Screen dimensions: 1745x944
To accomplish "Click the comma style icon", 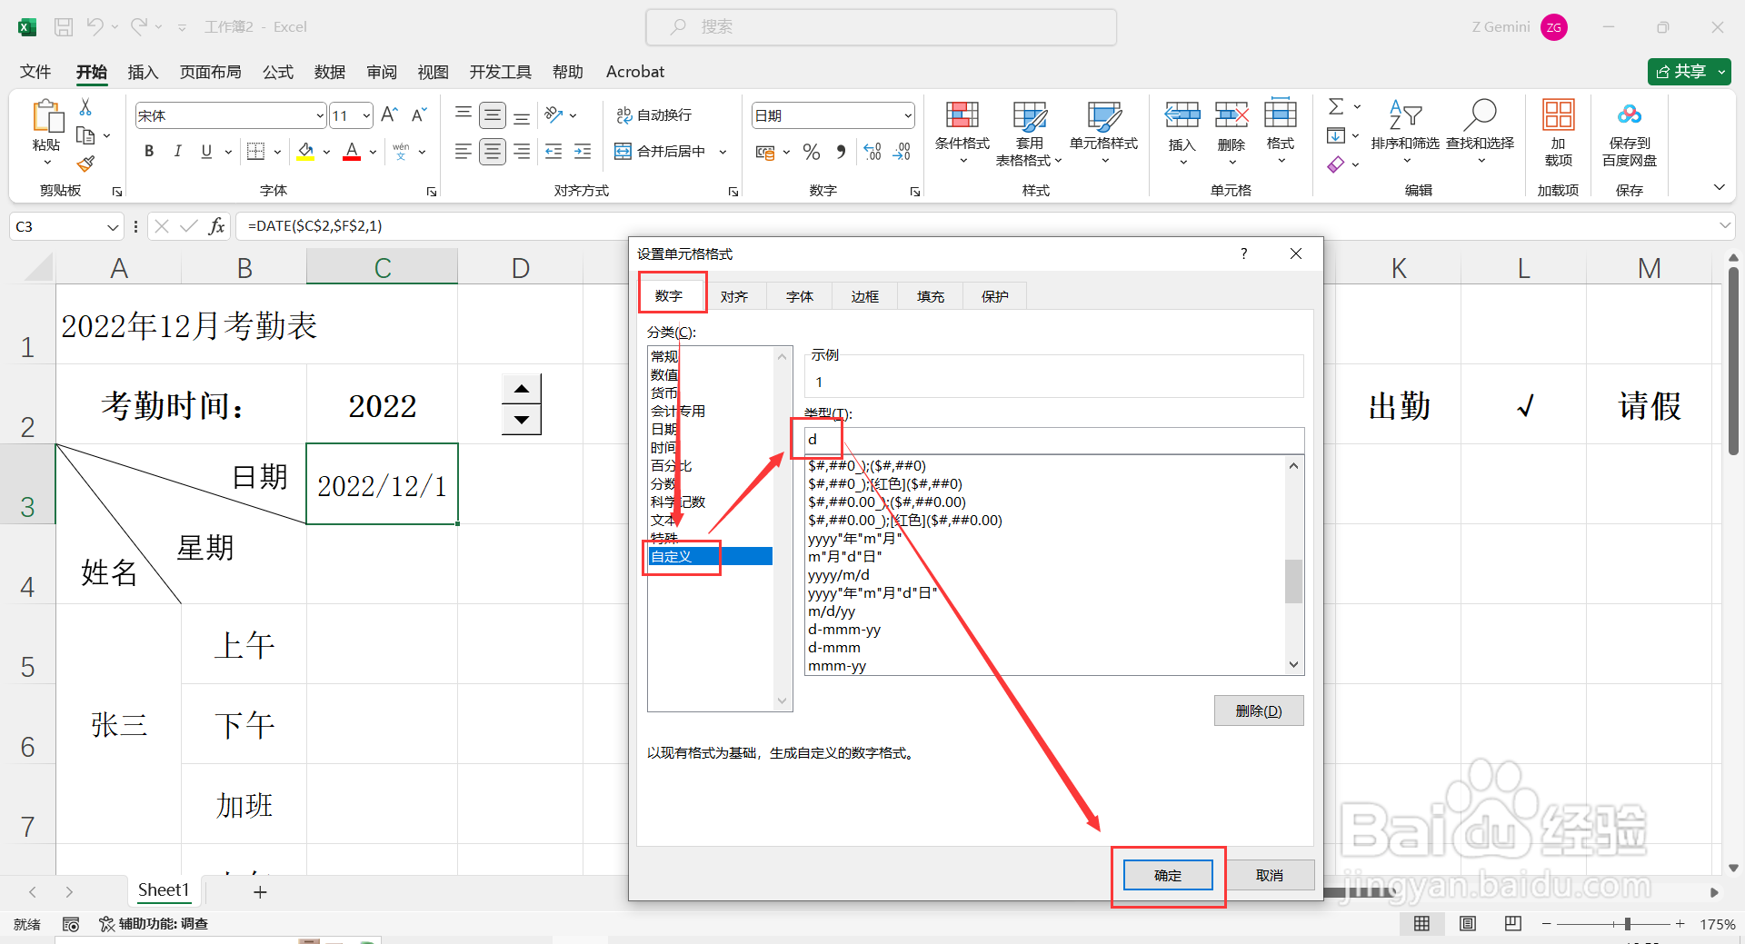I will point(842,152).
